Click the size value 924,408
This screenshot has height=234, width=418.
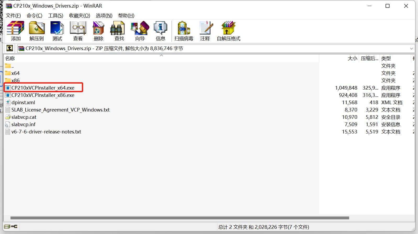[348, 95]
